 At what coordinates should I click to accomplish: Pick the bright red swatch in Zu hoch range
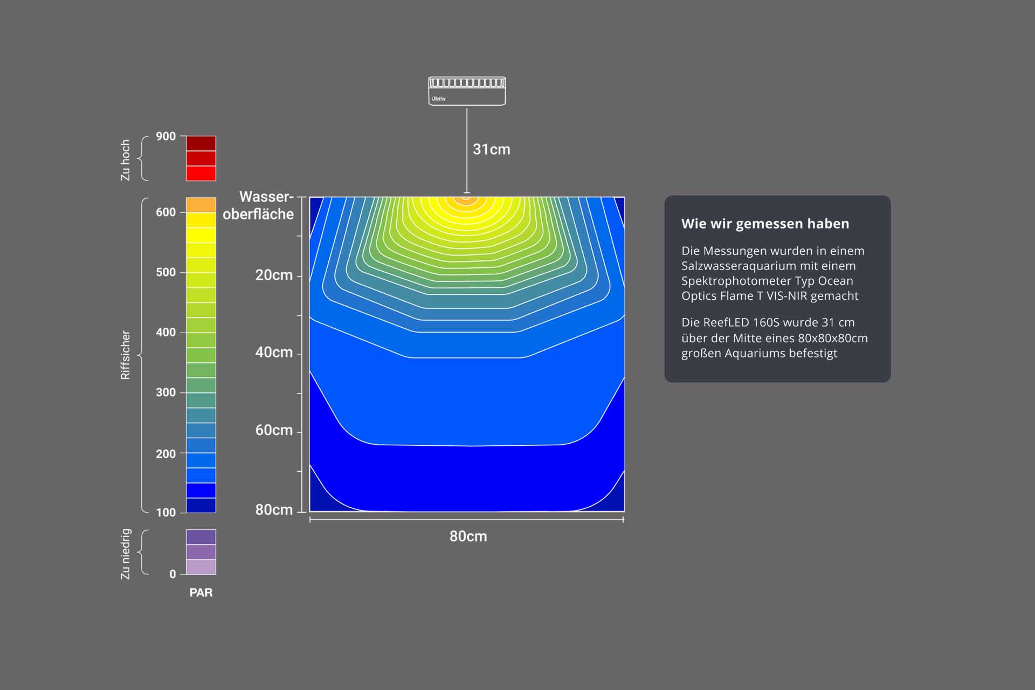[201, 174]
